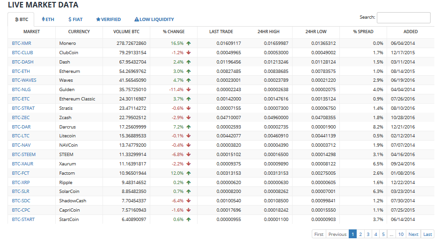Jump to pagination page 5

[383, 234]
